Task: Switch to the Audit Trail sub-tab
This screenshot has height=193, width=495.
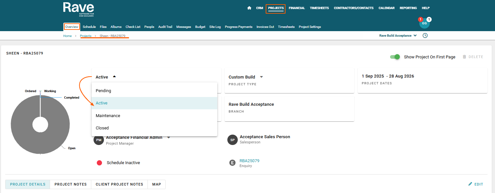Action: (165, 27)
